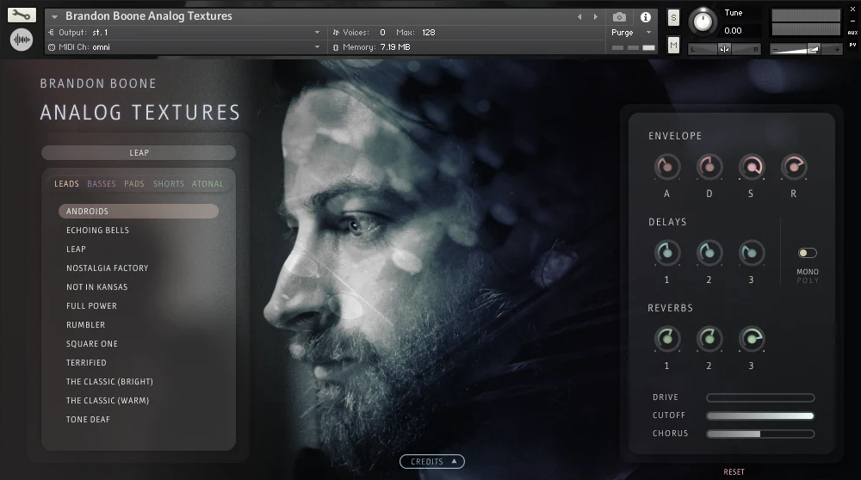Screen dimensions: 861x480
Task: Open the camera snapshot view
Action: click(619, 17)
